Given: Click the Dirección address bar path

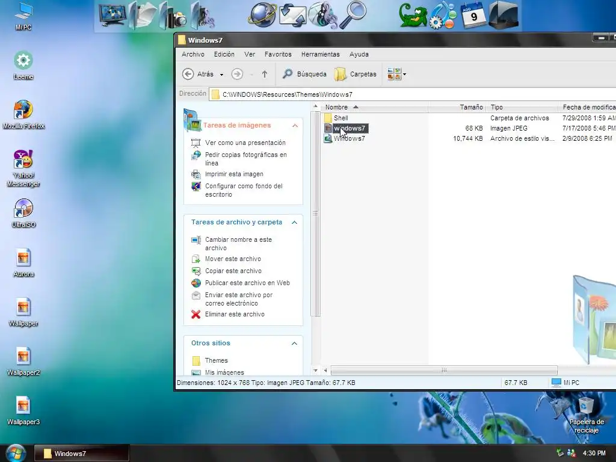Looking at the screenshot, I should click(412, 94).
